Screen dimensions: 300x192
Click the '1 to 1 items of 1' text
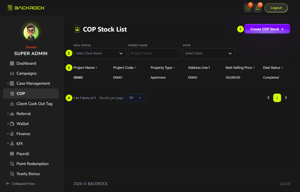click(84, 98)
